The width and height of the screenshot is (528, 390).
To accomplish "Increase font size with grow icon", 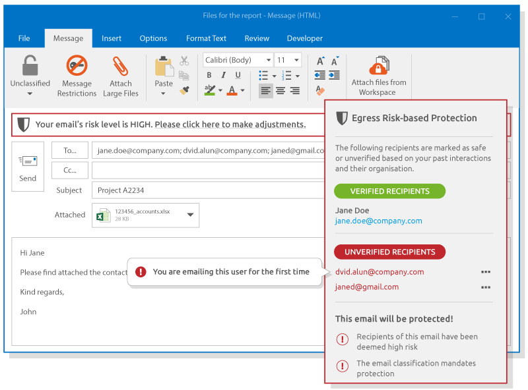I will [320, 61].
